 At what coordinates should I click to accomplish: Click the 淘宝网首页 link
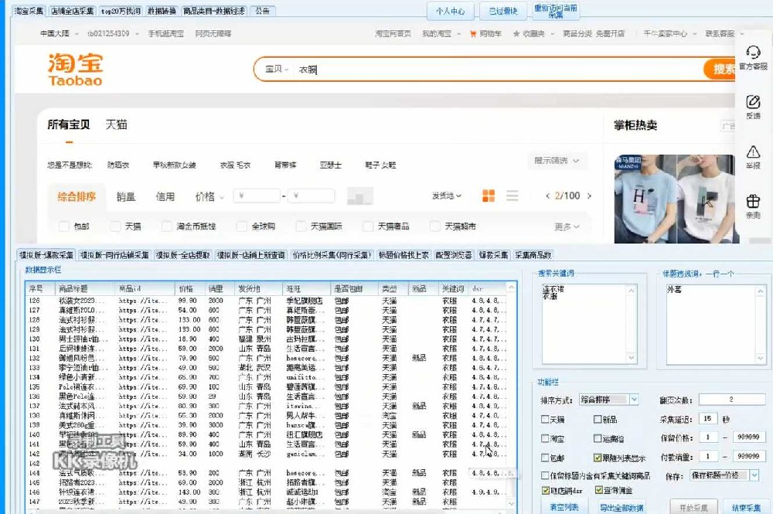[393, 33]
